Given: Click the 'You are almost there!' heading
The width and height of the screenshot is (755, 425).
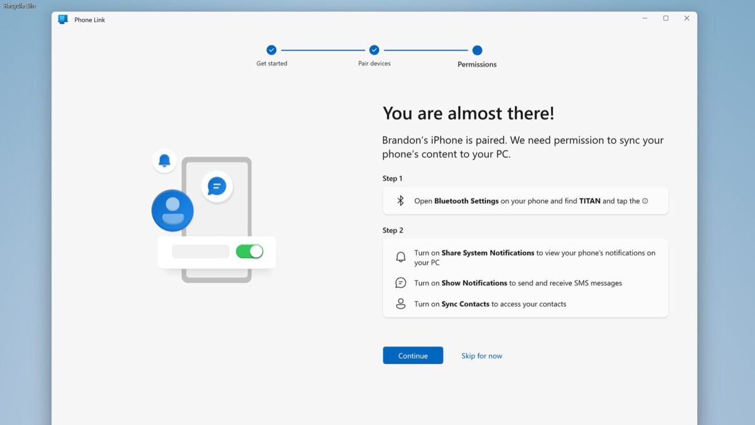Looking at the screenshot, I should tap(469, 113).
